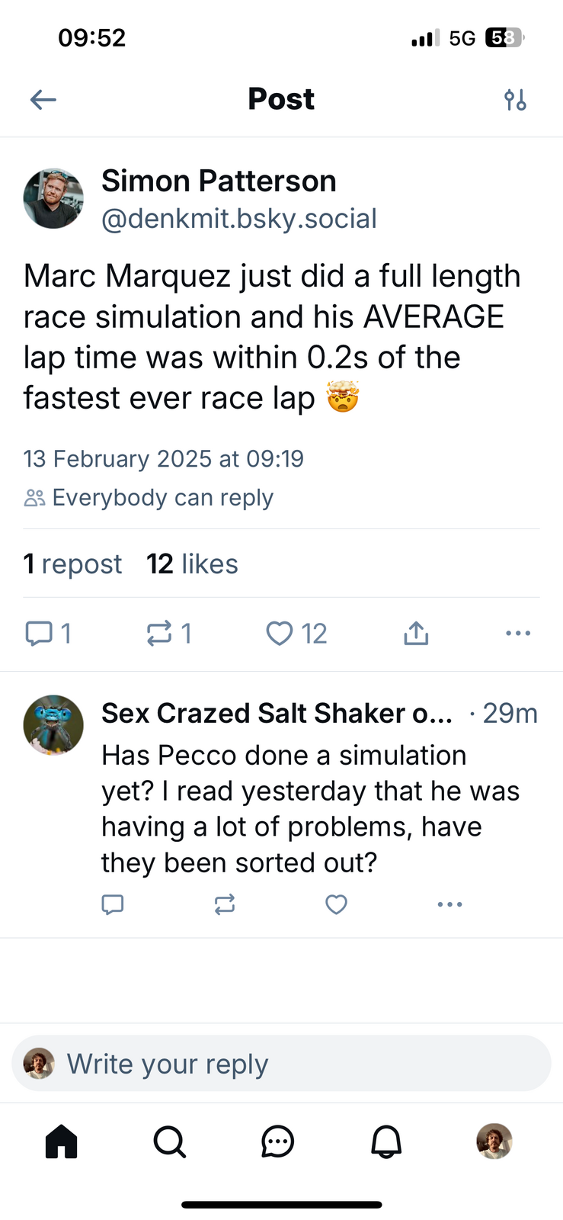563x1220 pixels.
Task: Open the Chat messages tab
Action: (x=277, y=1141)
